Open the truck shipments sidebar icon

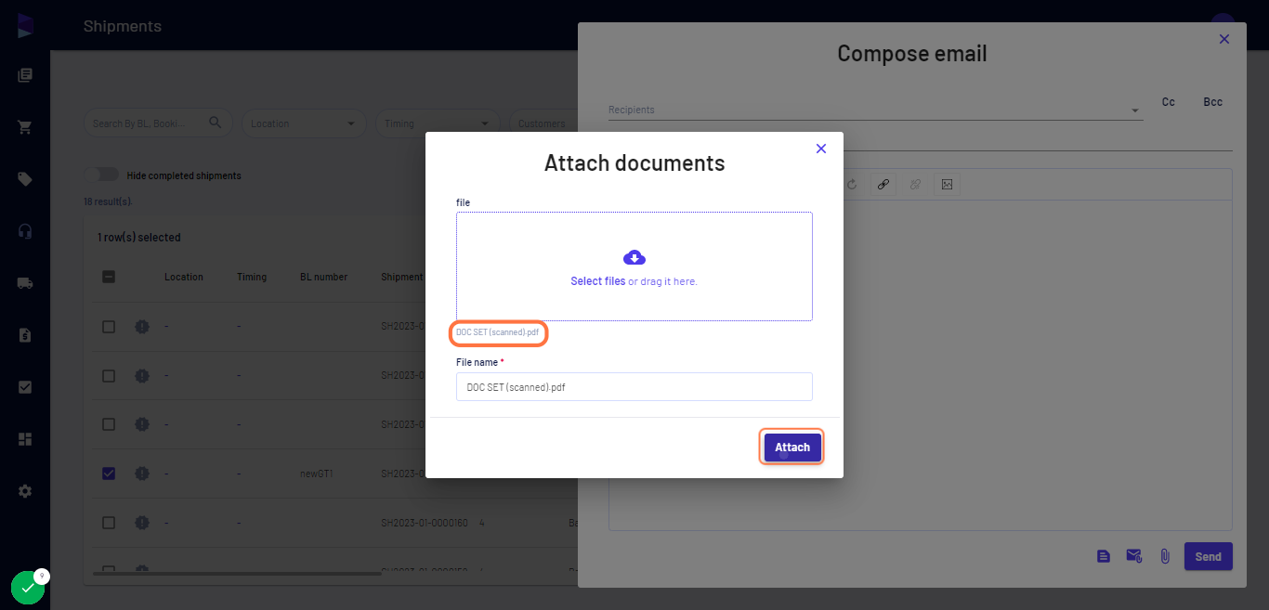25,283
